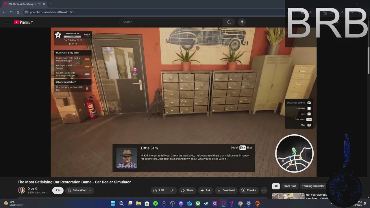Join Drae's channel membership

tap(58, 190)
